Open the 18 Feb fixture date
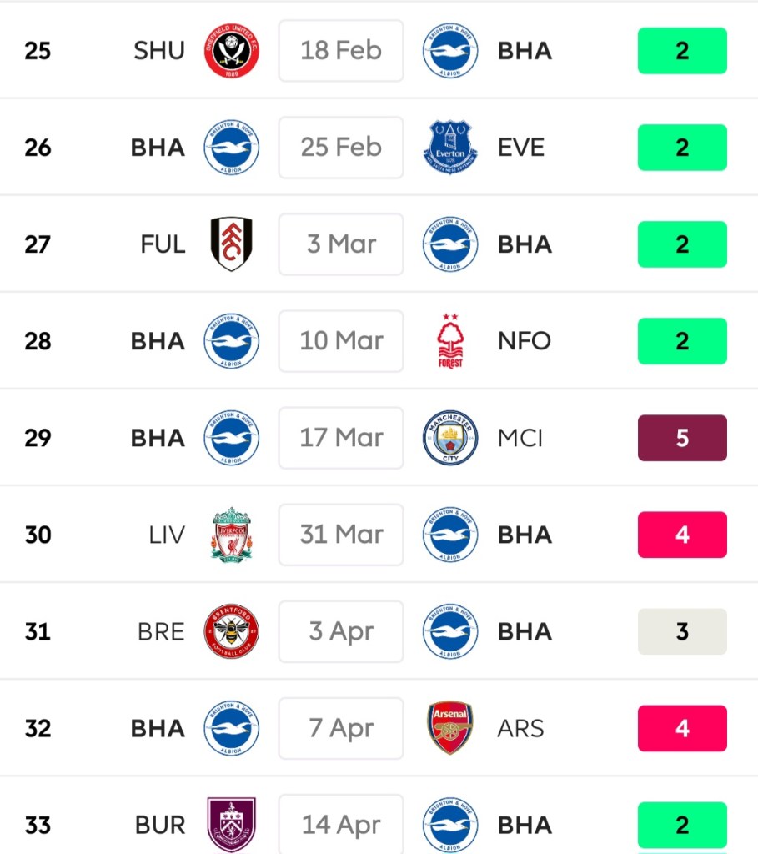Image resolution: width=758 pixels, height=854 pixels. click(341, 51)
